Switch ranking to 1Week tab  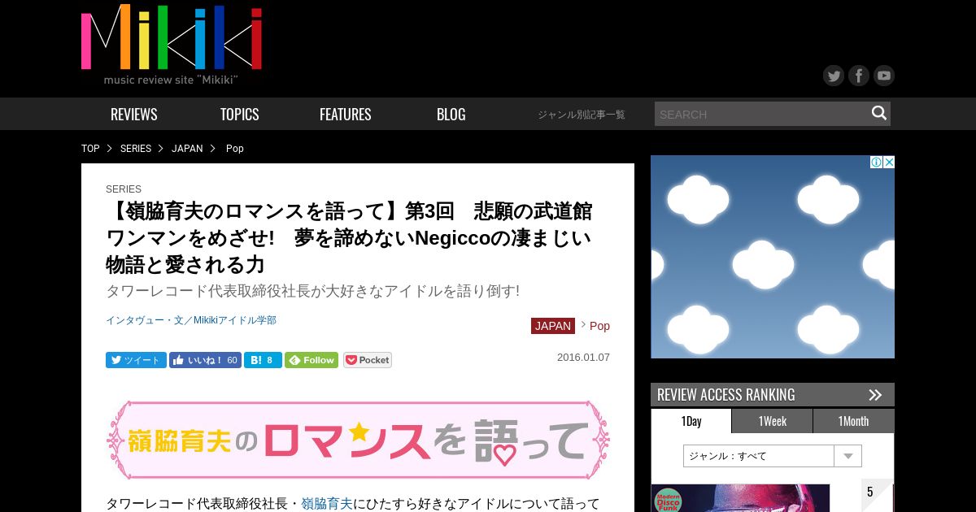tap(773, 421)
